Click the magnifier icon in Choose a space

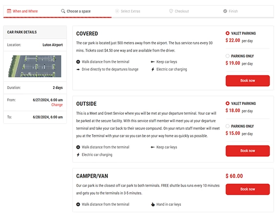point(63,11)
